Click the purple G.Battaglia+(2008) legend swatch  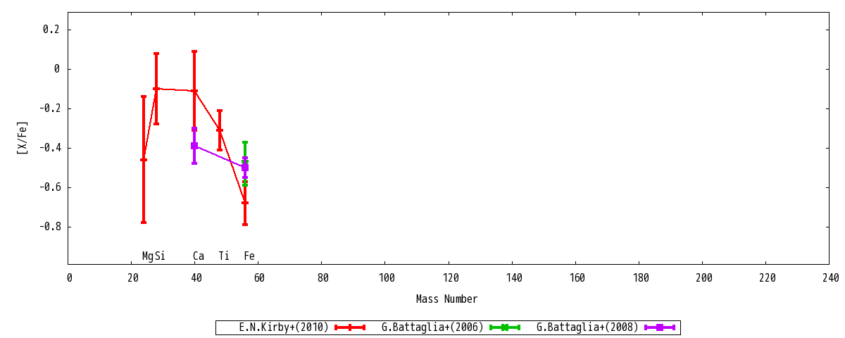(x=660, y=327)
